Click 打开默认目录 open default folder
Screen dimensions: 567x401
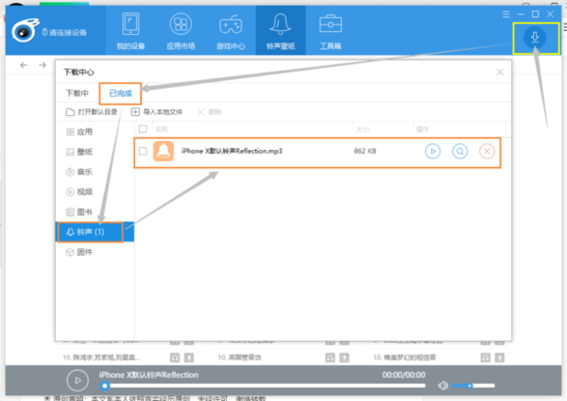point(94,111)
